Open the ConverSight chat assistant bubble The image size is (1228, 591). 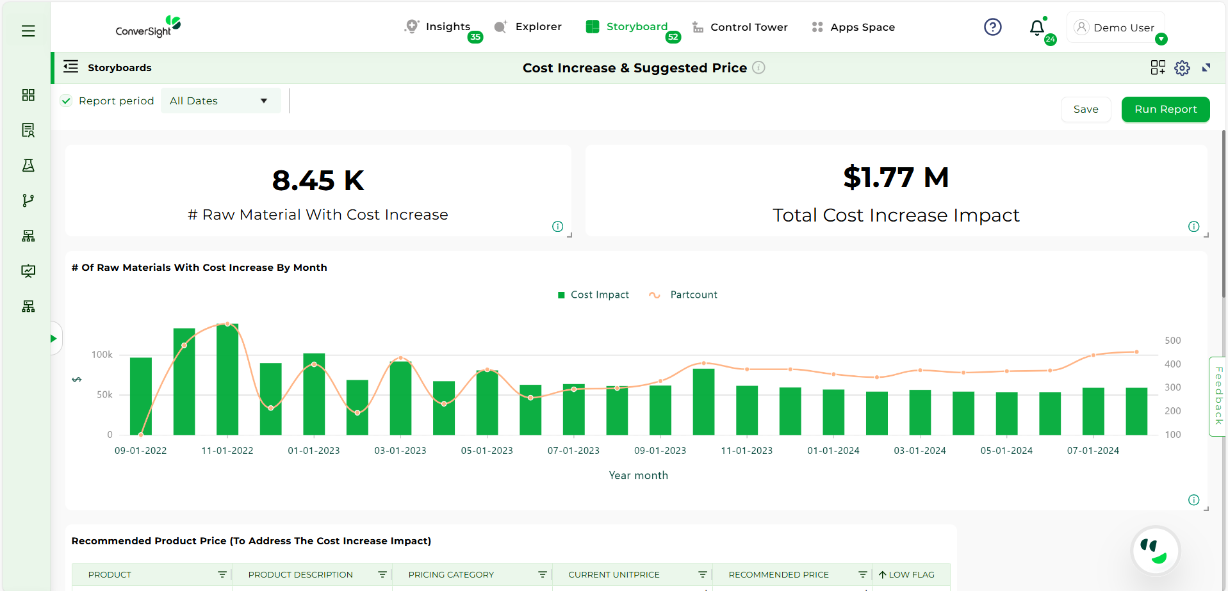pyautogui.click(x=1155, y=550)
